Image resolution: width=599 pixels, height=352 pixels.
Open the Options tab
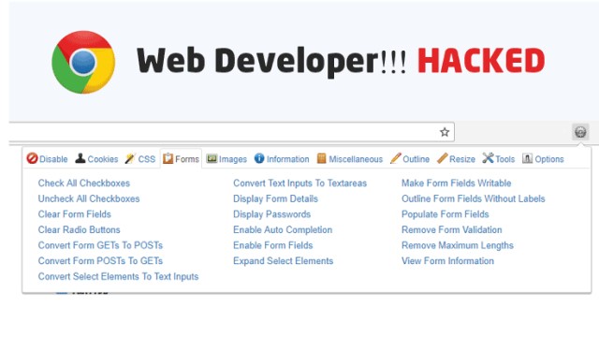(543, 158)
